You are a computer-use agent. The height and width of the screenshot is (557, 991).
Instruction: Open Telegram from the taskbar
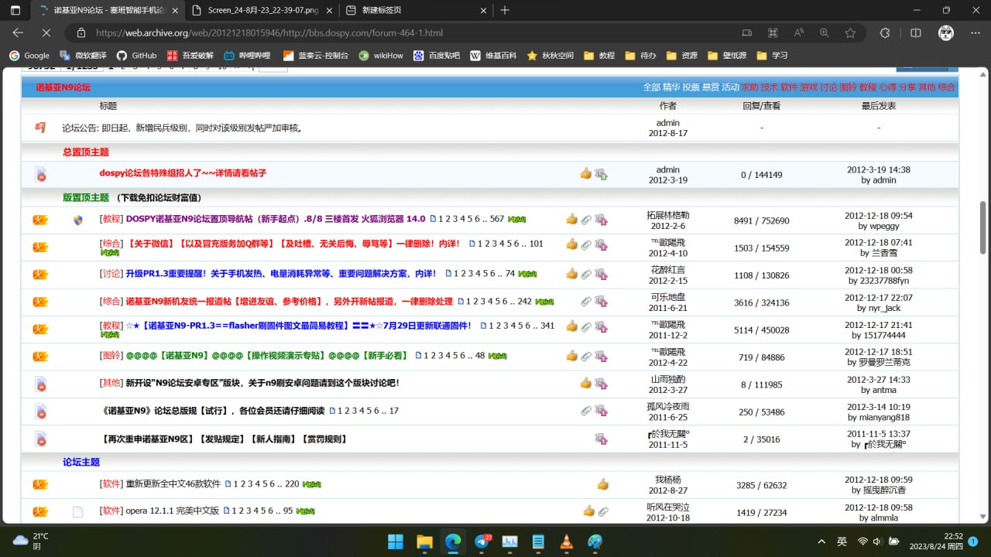481,541
